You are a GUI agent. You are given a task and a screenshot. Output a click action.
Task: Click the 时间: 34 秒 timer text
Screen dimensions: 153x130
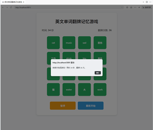[x=48, y=30]
